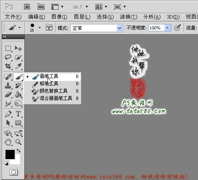Select the Path Selection tool
Screen dimensions: 198x180
8,123
